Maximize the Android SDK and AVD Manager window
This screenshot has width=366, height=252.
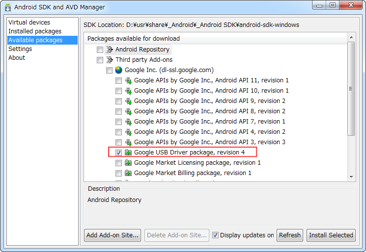(x=333, y=5)
